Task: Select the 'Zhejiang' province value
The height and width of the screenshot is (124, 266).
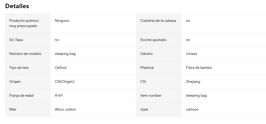Action: [193, 81]
